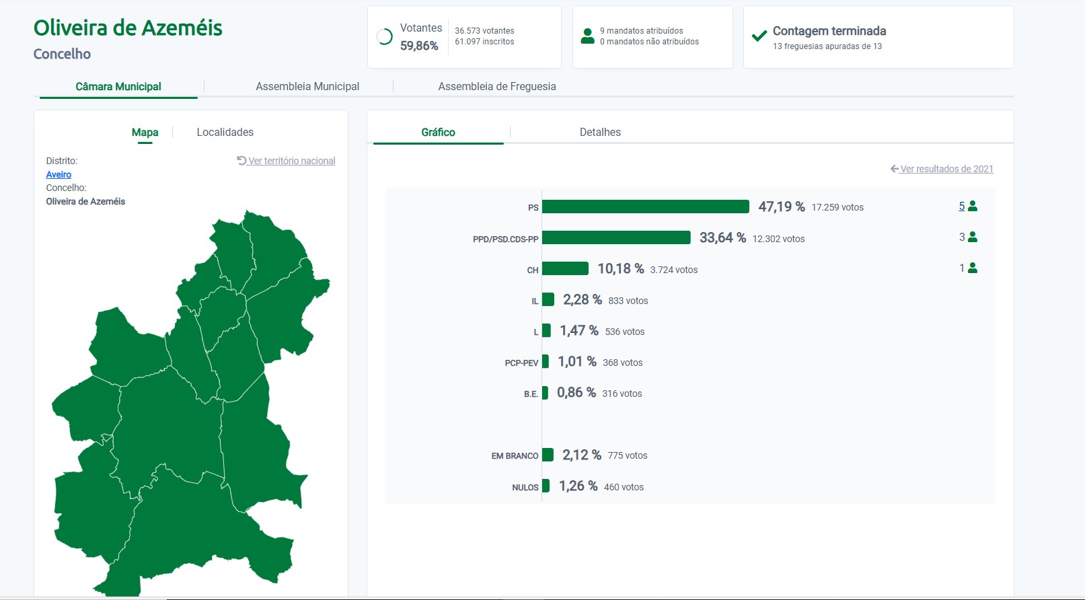
Task: Open the Assembleia de Freguesia tab
Action: tap(496, 87)
